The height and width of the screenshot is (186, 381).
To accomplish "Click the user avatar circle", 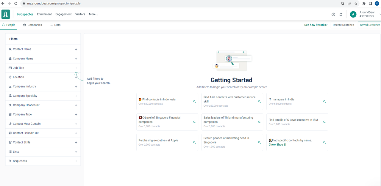I will click(353, 14).
